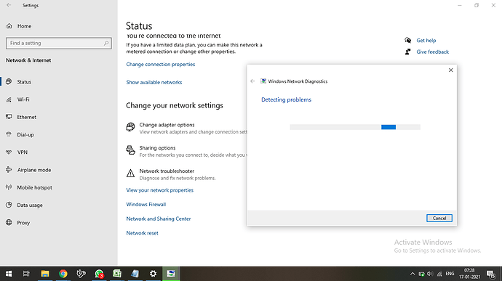Image resolution: width=502 pixels, height=281 pixels.
Task: Click the Get help chat icon
Action: point(407,40)
